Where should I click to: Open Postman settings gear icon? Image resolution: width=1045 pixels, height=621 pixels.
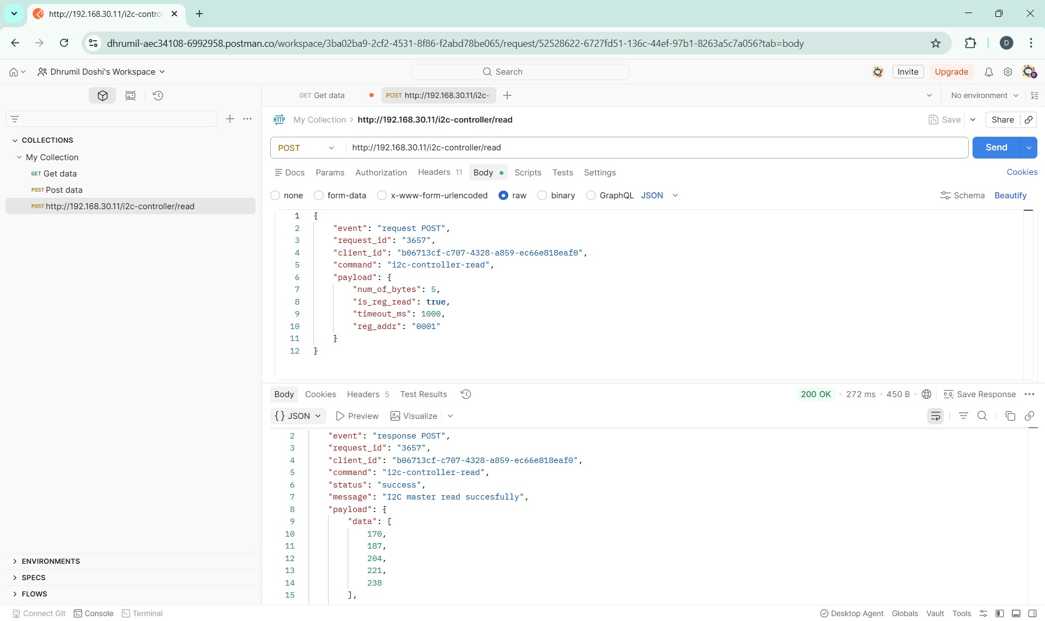coord(1007,71)
